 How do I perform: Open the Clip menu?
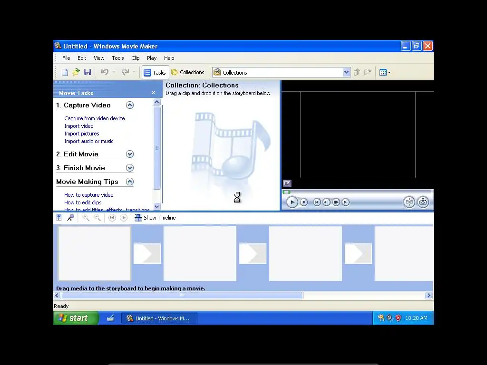point(136,58)
